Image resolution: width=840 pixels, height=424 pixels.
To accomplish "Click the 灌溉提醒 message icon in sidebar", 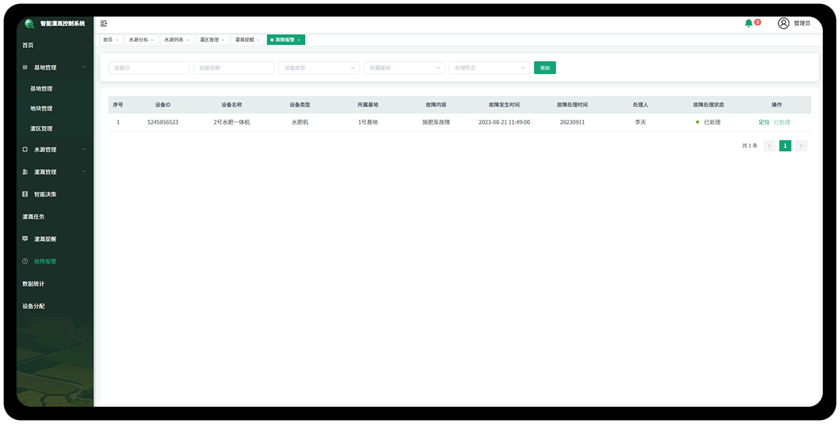I will click(25, 239).
